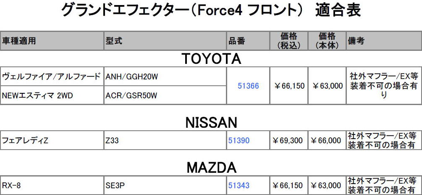Screen dimensions: 422x195
Task: Open part number 51343 link
Action: 239,185
